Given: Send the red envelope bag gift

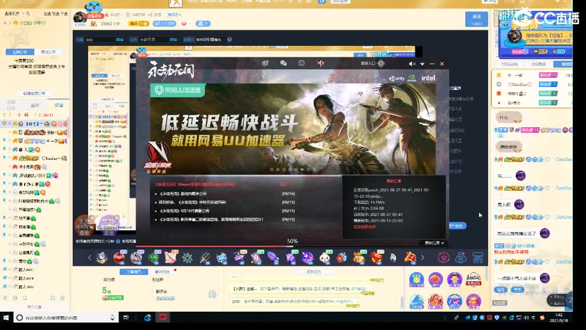Looking at the screenshot, I should click(376, 257).
